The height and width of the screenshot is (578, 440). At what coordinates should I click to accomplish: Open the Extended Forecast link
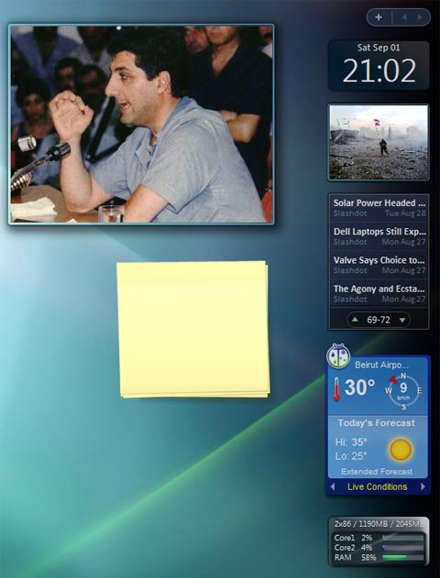click(x=377, y=472)
